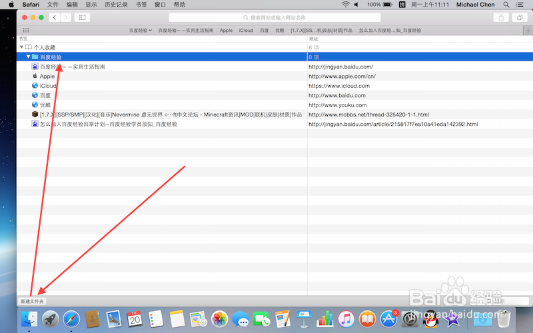Open the 编辑 menu
The height and width of the screenshot is (333, 533).
point(72,5)
